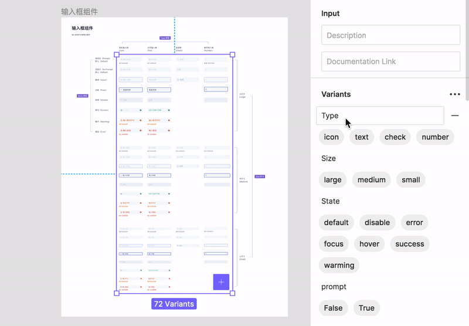Click the Type property name field
469x326 pixels.
coord(380,116)
